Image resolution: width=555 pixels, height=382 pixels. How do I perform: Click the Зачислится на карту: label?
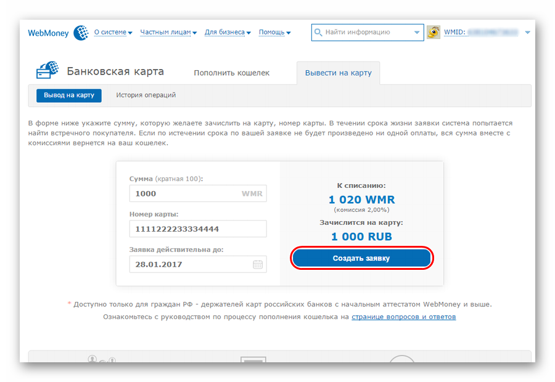pyautogui.click(x=361, y=223)
